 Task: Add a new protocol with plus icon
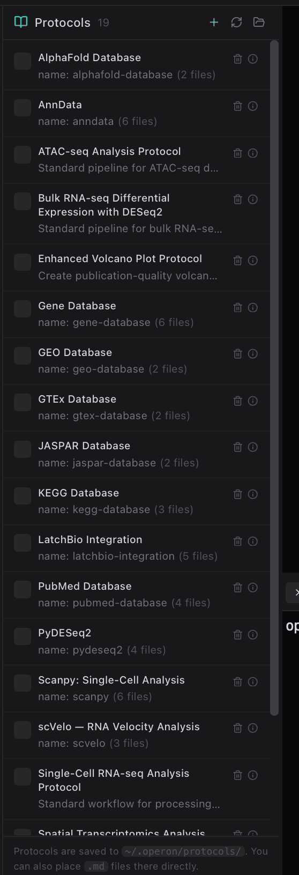point(214,23)
